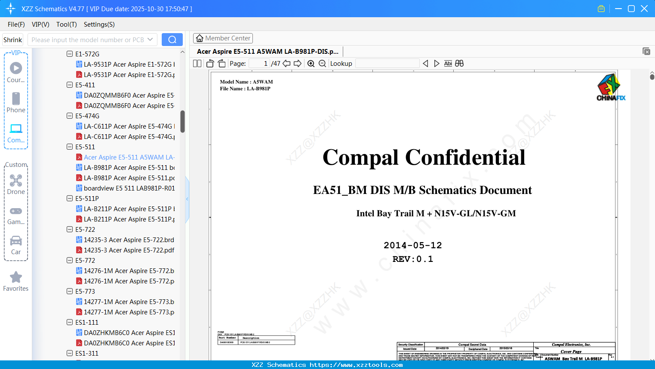Screen dimensions: 655x369
Task: Open LA-B981P Acer Aspire E5-511 PDF file
Action: pos(125,178)
